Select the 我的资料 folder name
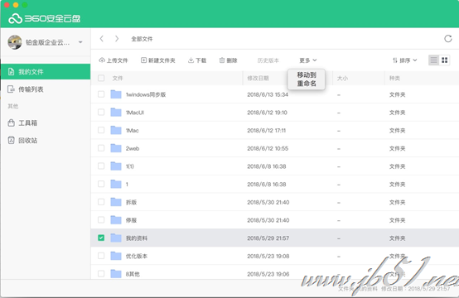This screenshot has width=459, height=298. coord(137,238)
